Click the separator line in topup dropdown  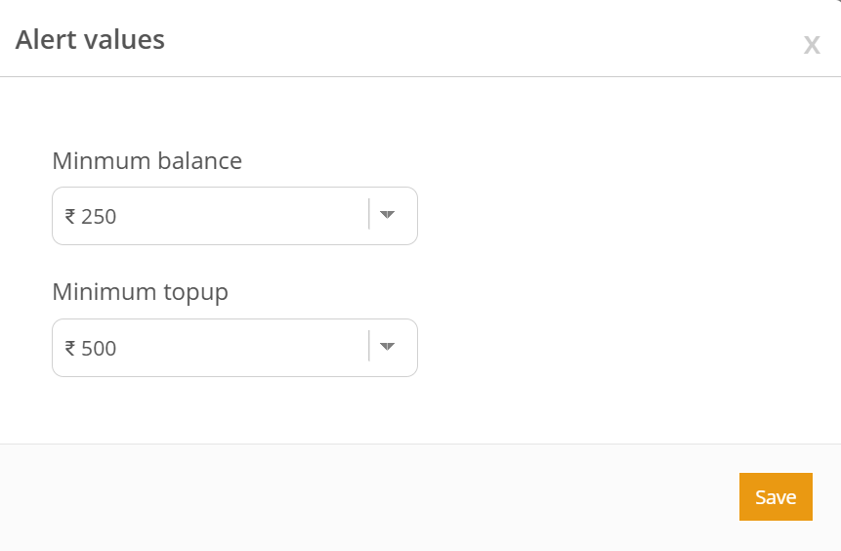pyautogui.click(x=369, y=347)
